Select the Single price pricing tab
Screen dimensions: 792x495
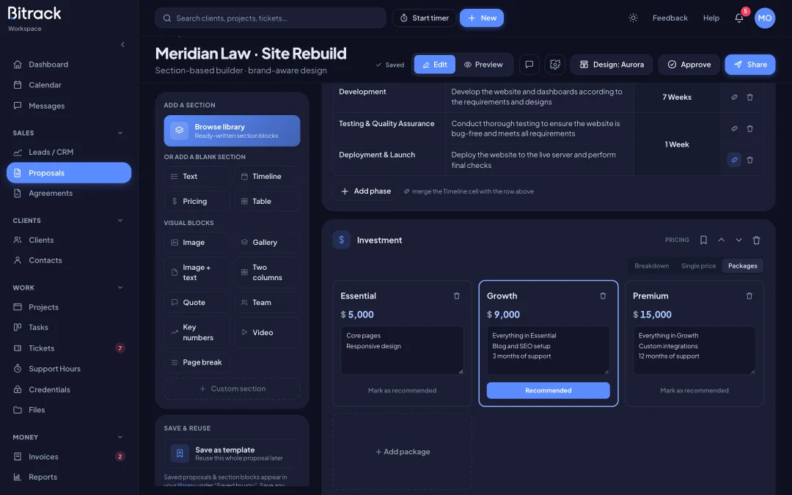point(698,265)
